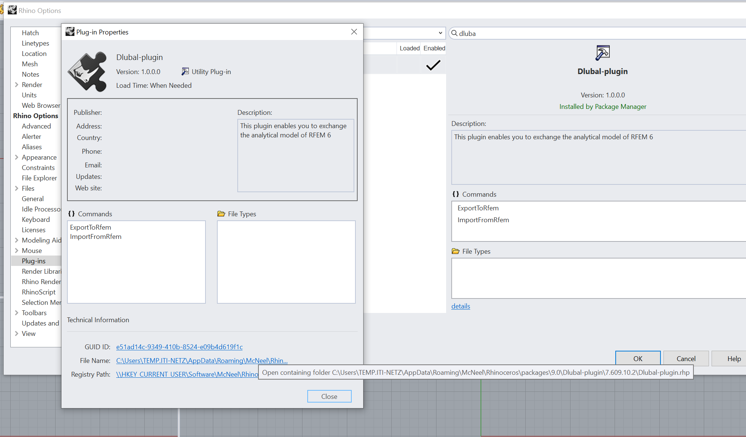This screenshot has width=746, height=437.
Task: Toggle the Enabled checkmark for Dlubal-plugin
Action: 433,65
